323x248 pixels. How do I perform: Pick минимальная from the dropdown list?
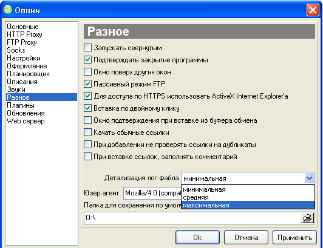[x=248, y=189]
